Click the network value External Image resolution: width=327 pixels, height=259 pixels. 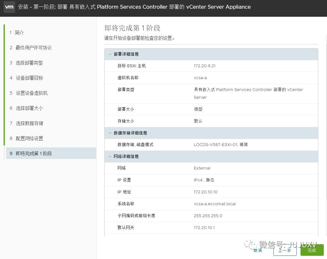click(x=202, y=168)
